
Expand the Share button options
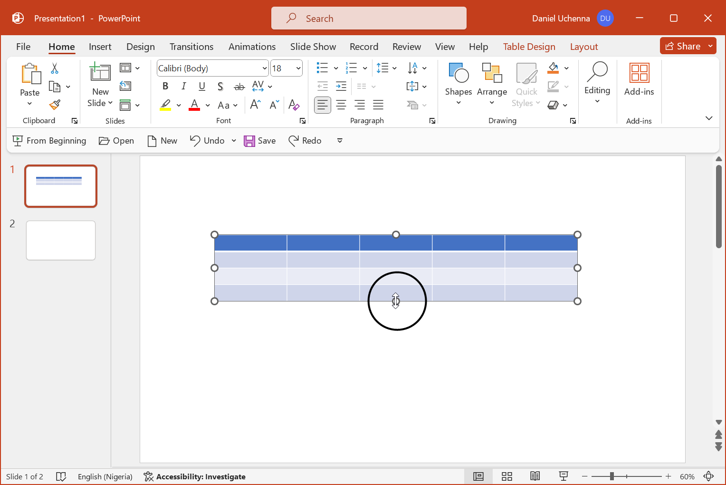pyautogui.click(x=710, y=46)
